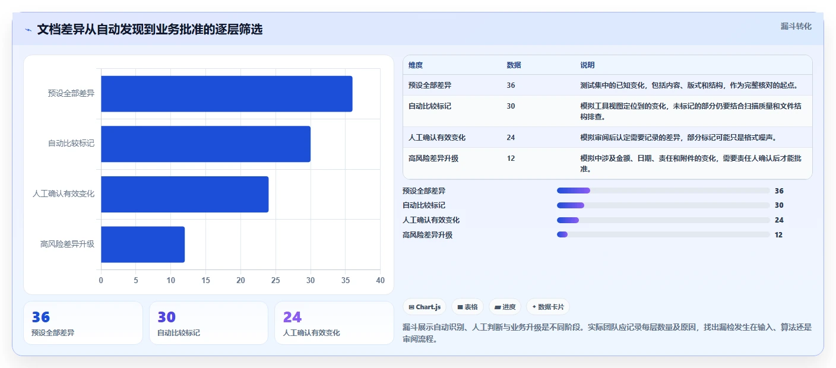836x368 pixels.
Task: Click the description starting 模拟工具视图定位到的变化
Action: coord(692,112)
